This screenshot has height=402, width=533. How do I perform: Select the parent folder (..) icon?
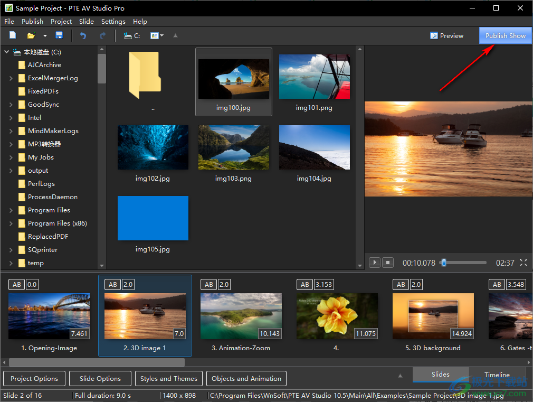[145, 75]
